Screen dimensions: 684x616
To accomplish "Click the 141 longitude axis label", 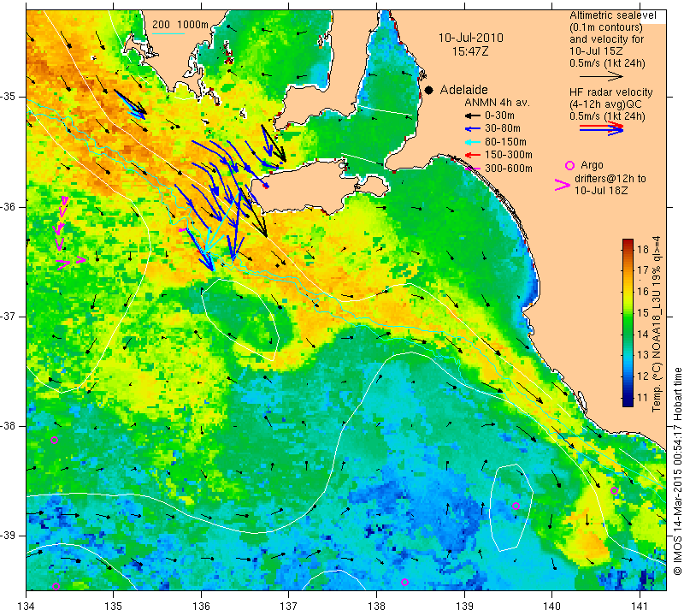I will point(640,607).
